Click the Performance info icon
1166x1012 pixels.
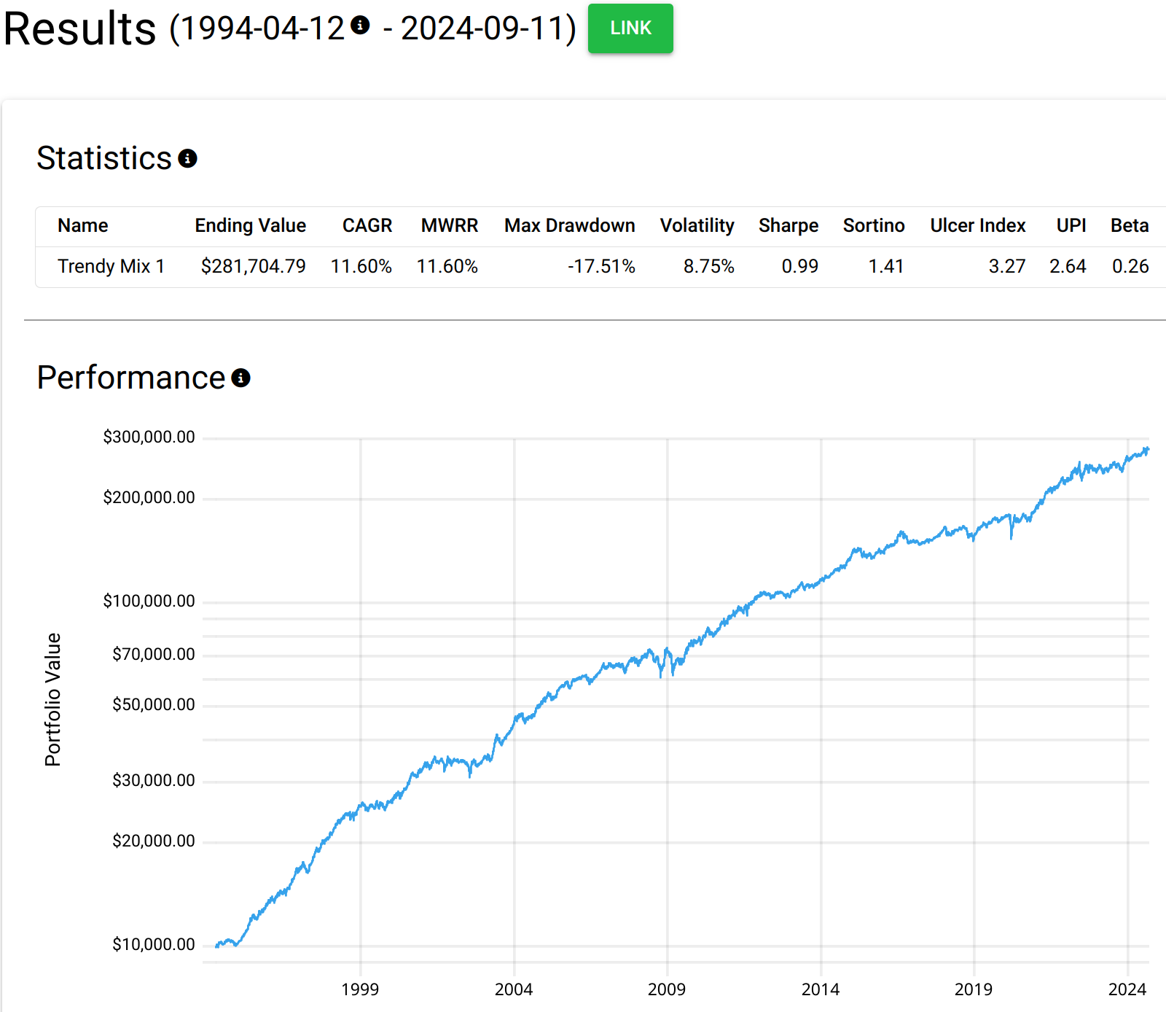point(240,378)
